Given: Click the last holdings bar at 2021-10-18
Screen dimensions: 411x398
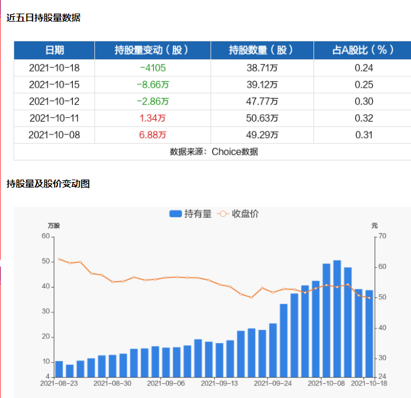Looking at the screenshot, I should (369, 334).
